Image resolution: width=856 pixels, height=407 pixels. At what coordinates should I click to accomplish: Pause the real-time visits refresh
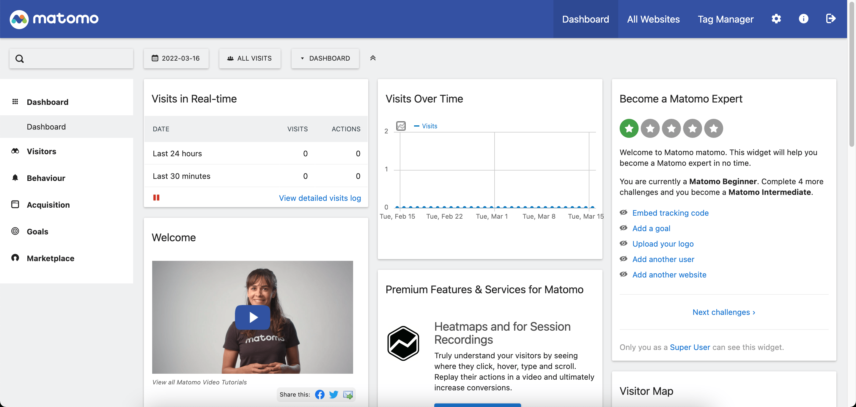(156, 198)
